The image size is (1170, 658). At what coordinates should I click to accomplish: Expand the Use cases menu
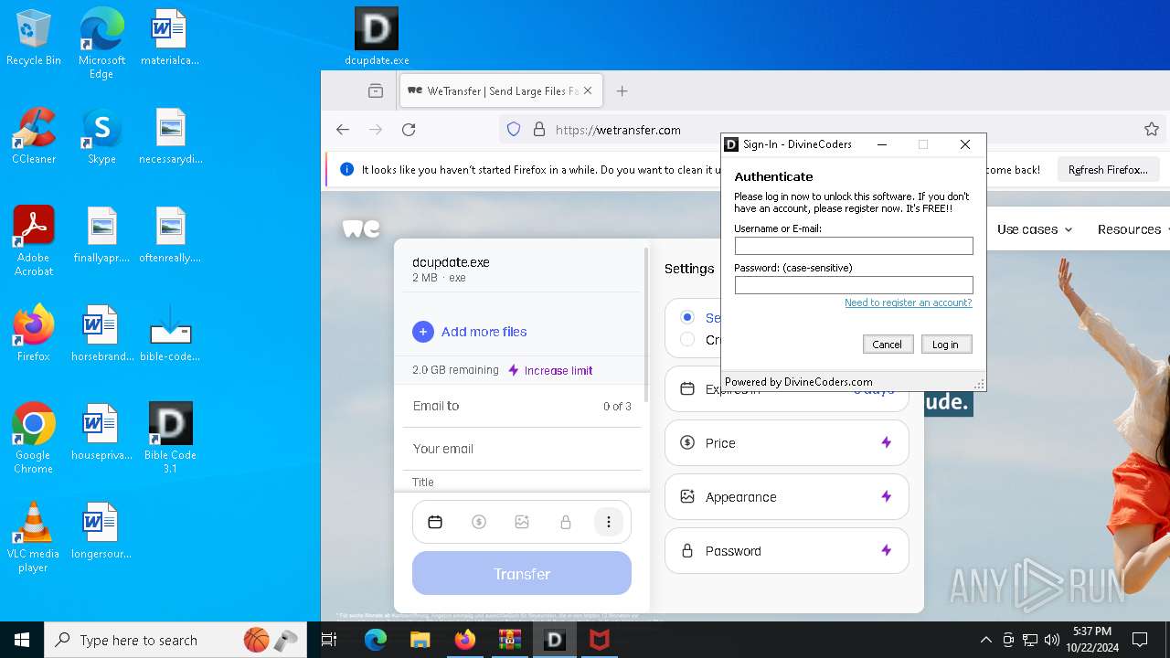(x=1035, y=229)
